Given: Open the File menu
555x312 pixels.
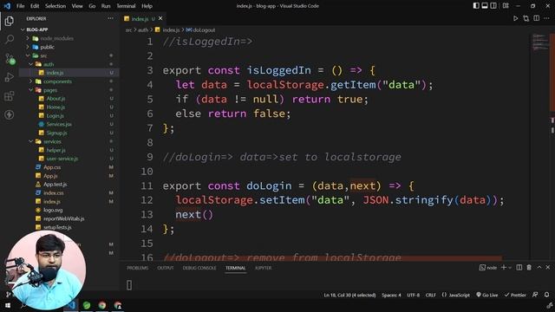Looking at the screenshot, I should (x=21, y=6).
